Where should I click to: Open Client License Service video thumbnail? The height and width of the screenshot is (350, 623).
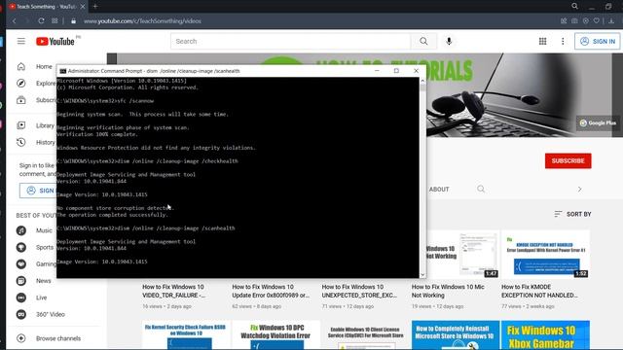click(x=366, y=334)
